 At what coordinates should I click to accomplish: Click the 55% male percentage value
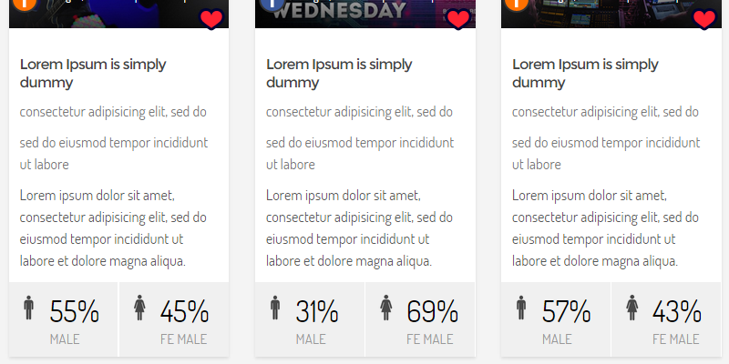click(x=74, y=312)
